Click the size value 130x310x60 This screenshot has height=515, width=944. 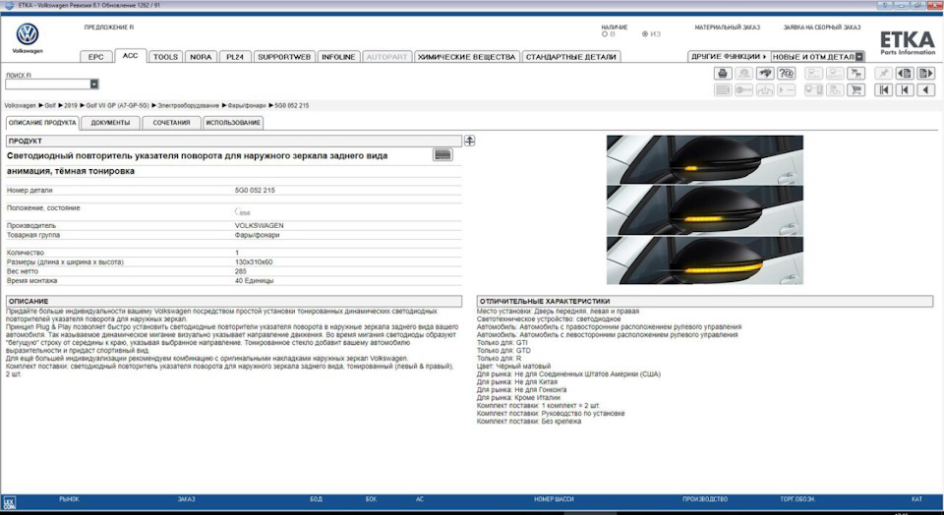[254, 262]
